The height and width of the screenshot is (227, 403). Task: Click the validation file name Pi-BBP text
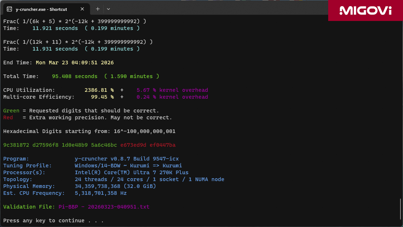[x=104, y=207]
